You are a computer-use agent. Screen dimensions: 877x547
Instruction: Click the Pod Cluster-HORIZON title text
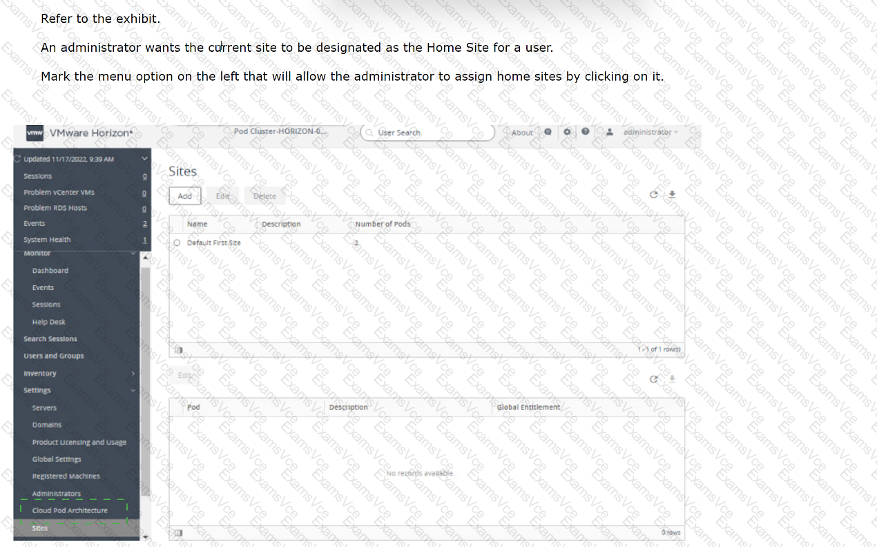coord(280,131)
